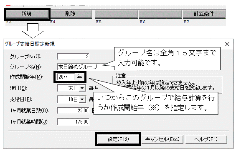The height and width of the screenshot is (151, 236).
Task: Click the キャンセル(Esc) button
Action: click(x=162, y=139)
